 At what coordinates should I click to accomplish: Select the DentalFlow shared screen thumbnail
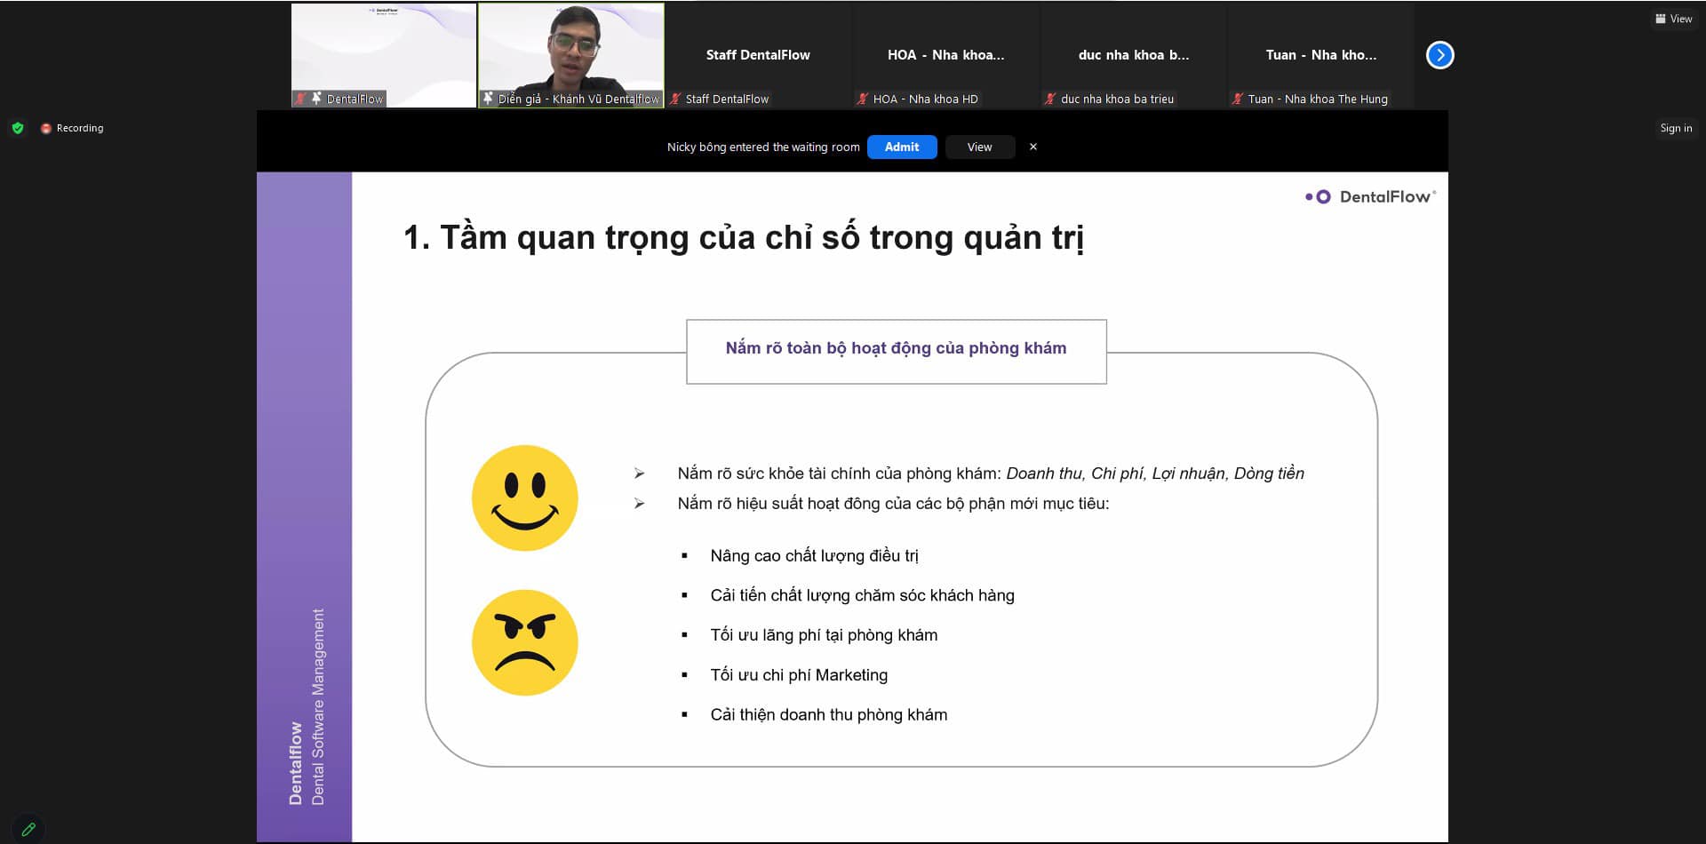coord(384,49)
